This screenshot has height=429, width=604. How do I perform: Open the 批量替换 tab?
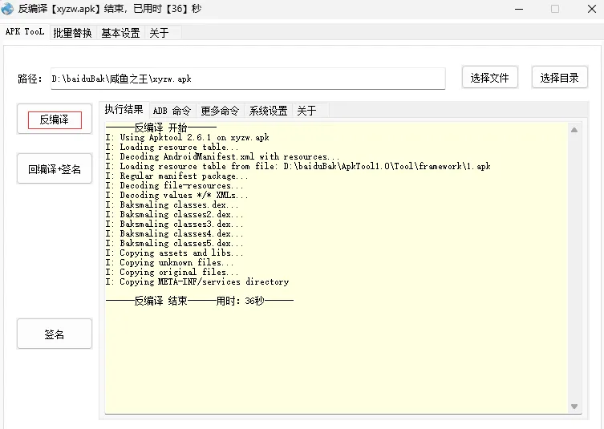pos(72,33)
